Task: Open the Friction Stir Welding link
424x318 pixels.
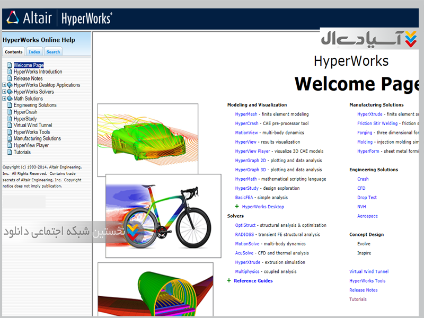Action: [x=377, y=123]
